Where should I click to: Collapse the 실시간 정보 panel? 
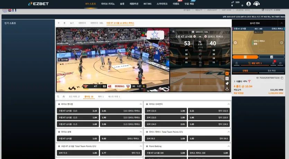(x=281, y=23)
